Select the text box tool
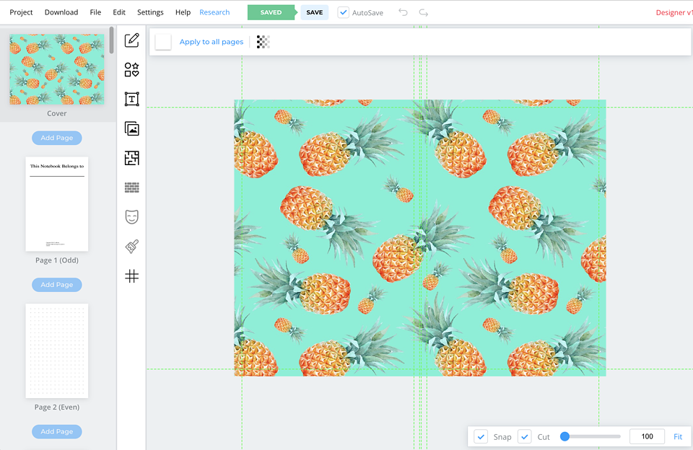The height and width of the screenshot is (450, 693). [131, 100]
